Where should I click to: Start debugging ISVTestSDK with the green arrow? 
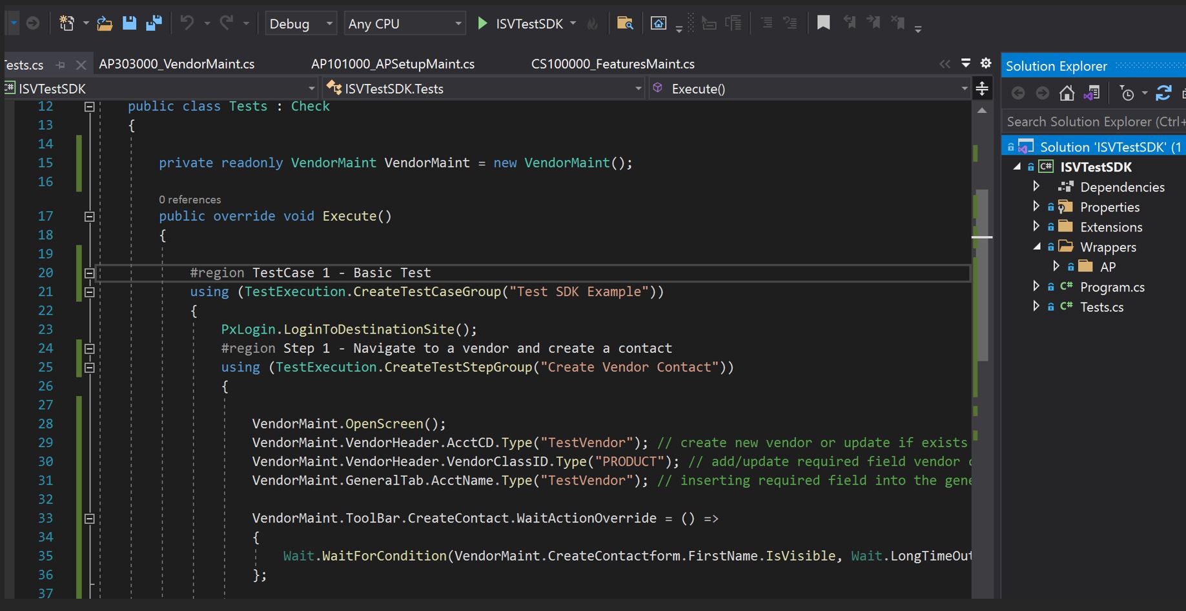(x=482, y=24)
